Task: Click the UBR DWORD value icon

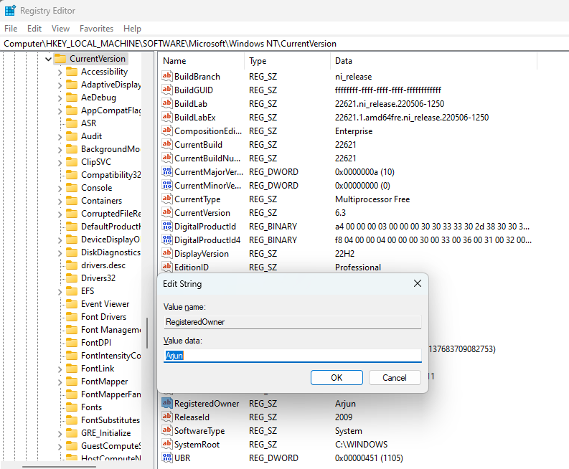Action: [x=167, y=458]
